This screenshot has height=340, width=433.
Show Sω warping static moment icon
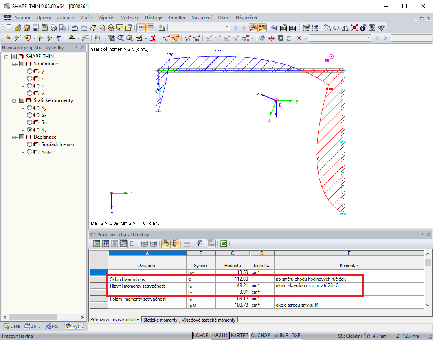pyautogui.click(x=197, y=38)
